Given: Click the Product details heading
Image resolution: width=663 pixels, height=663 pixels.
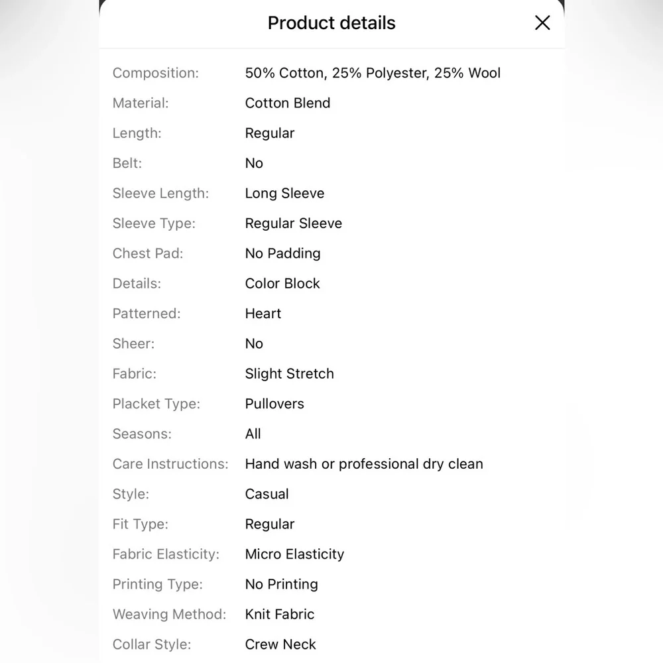Looking at the screenshot, I should [331, 23].
